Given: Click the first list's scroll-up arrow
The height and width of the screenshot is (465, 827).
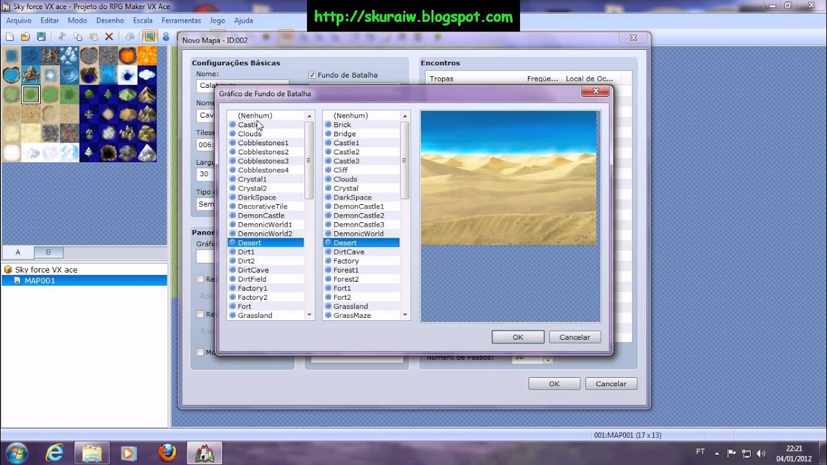Looking at the screenshot, I should click(x=309, y=116).
